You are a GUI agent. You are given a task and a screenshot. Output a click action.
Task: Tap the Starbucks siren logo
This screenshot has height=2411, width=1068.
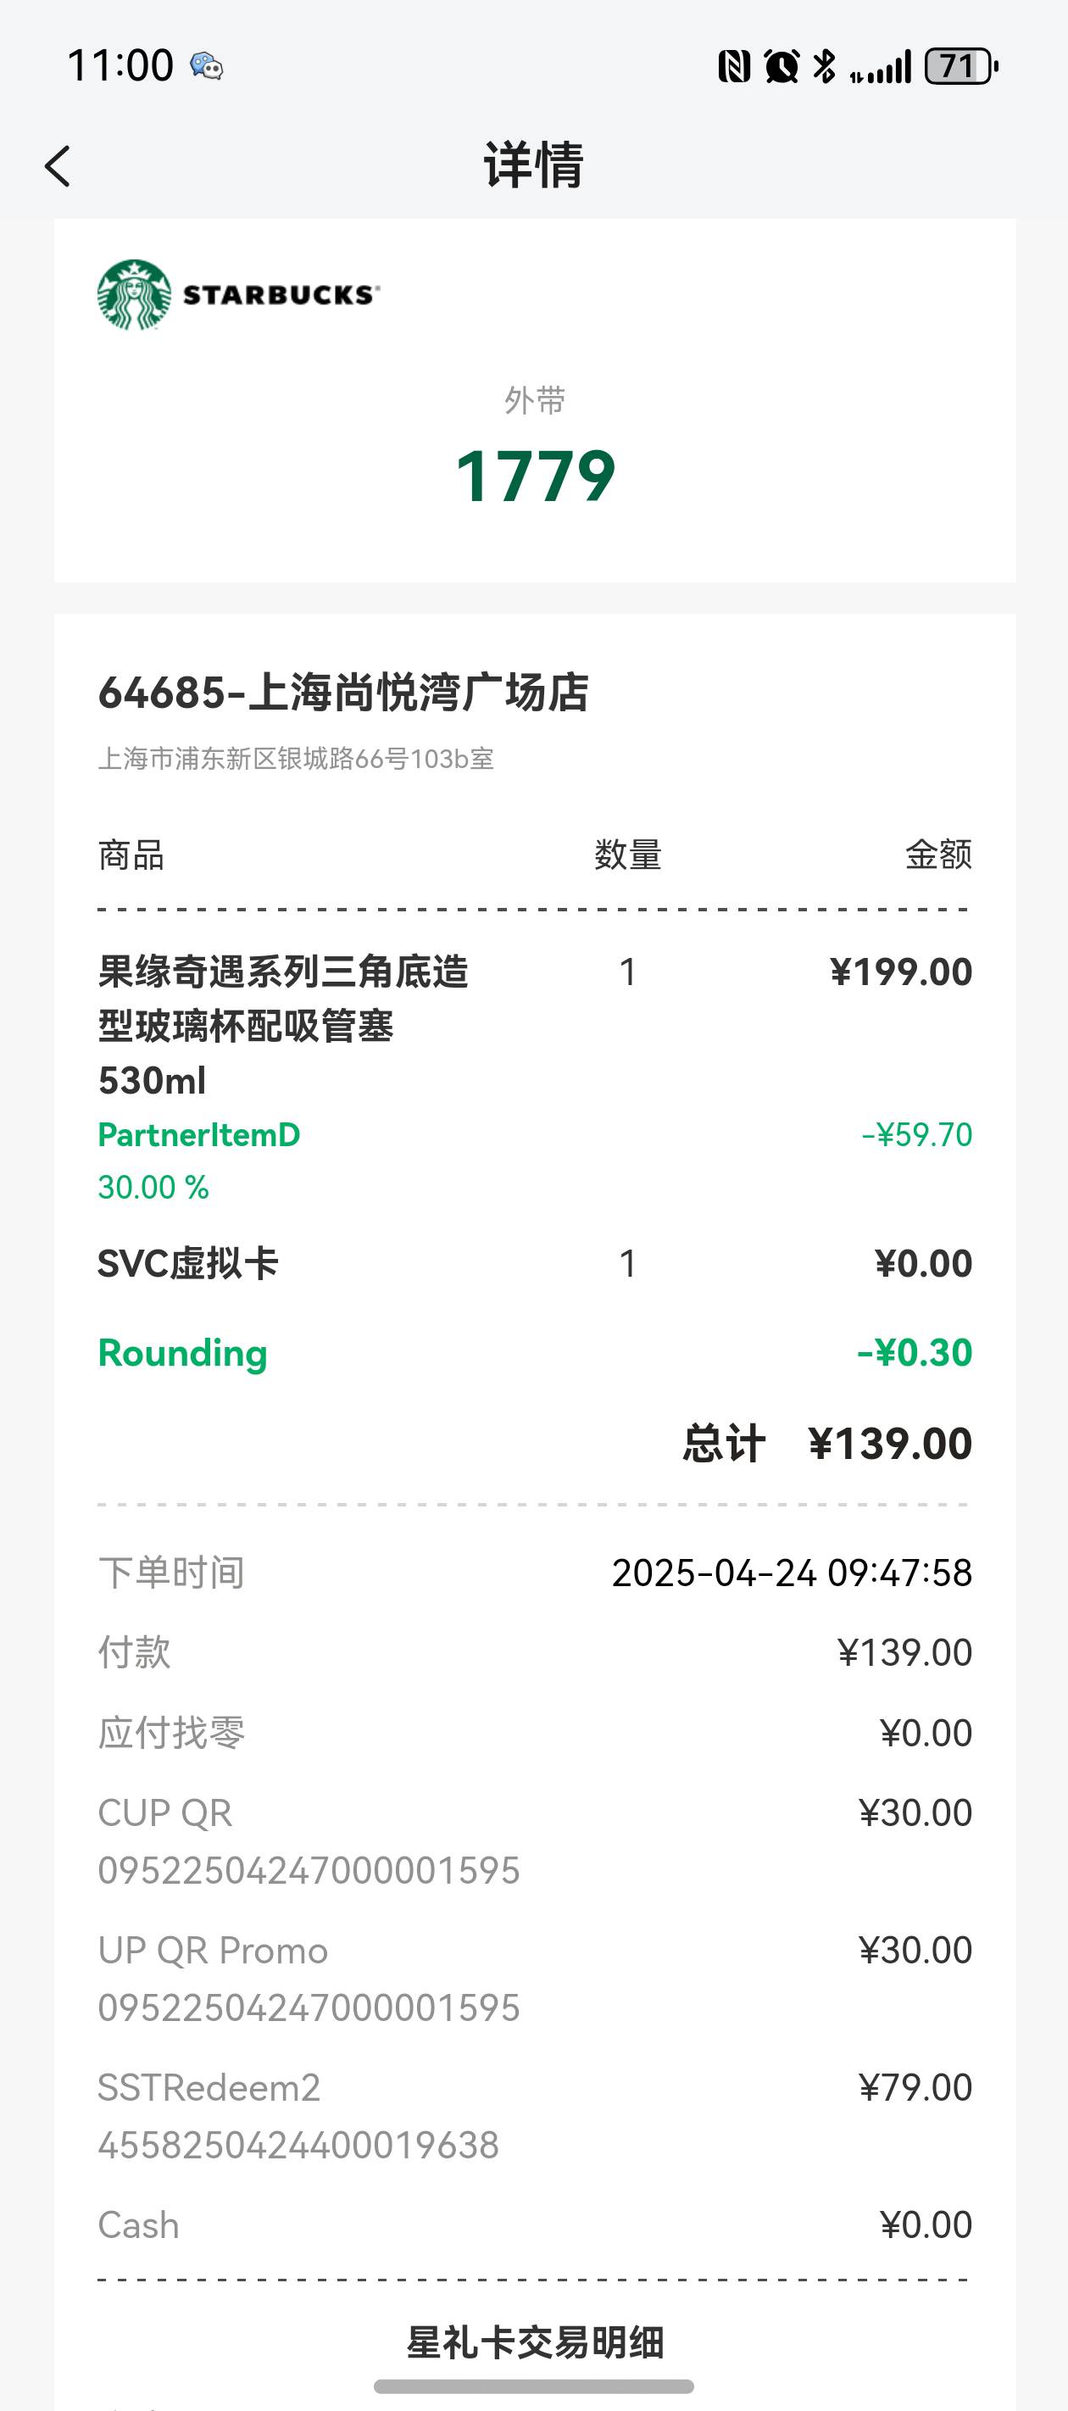click(134, 295)
